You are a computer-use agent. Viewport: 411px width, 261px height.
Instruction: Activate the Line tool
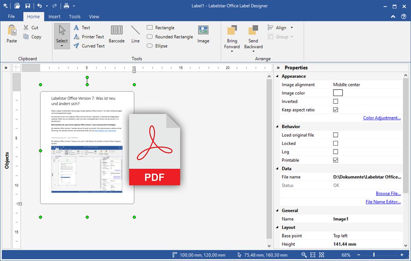tap(135, 34)
